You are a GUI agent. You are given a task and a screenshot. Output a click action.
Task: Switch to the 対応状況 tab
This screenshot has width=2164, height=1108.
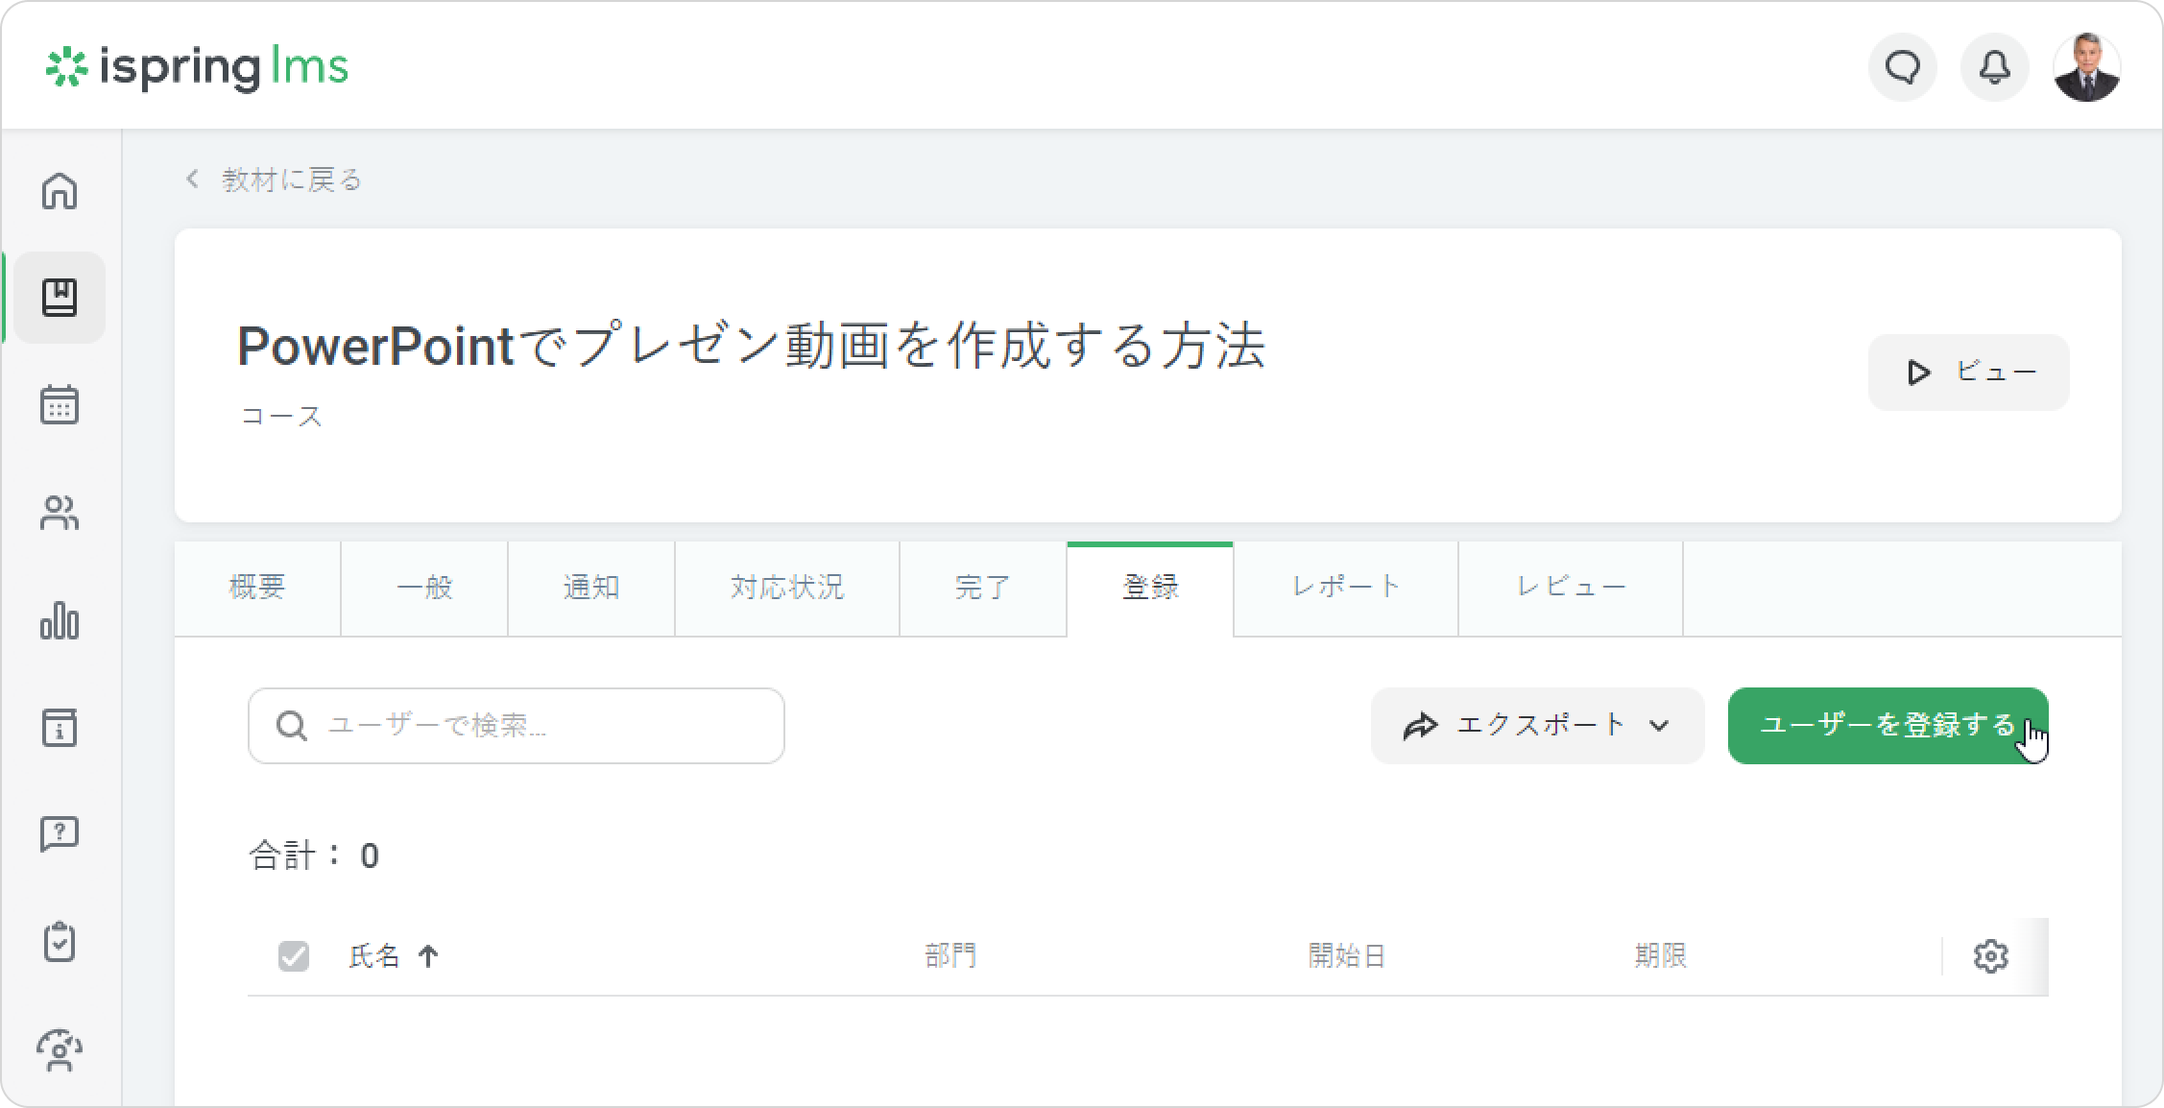coord(787,588)
